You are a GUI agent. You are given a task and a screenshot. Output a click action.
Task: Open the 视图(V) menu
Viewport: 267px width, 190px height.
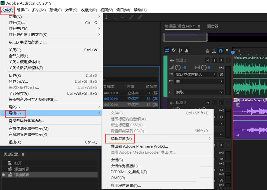click(106, 10)
